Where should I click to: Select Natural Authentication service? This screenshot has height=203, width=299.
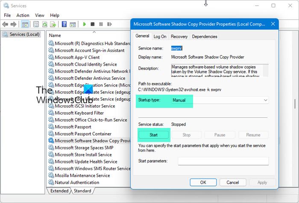point(89,183)
